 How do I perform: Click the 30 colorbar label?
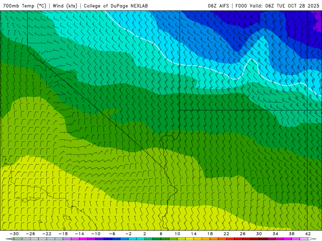click(x=259, y=234)
